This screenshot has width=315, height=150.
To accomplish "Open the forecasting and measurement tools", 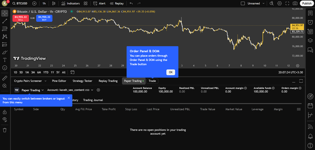I will click(5, 44).
